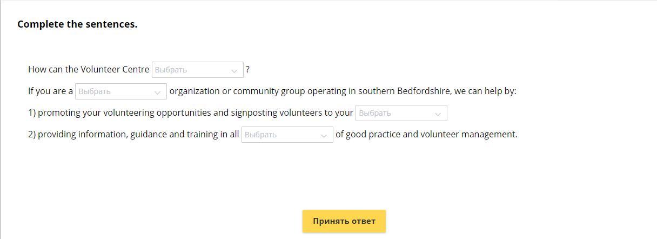This screenshot has height=239, width=657.
Task: Click the text "If you are a"
Action: click(x=50, y=91)
